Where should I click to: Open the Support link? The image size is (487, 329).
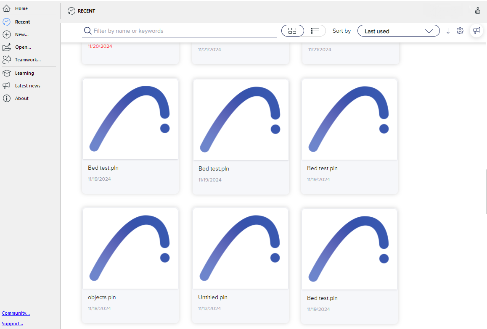(x=12, y=324)
